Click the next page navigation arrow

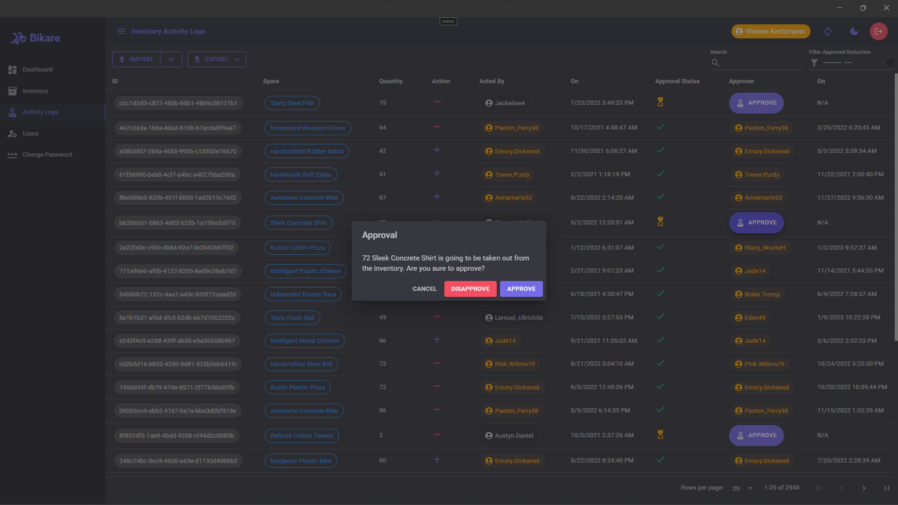864,488
